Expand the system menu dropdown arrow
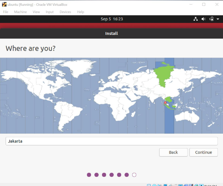 coord(218,19)
